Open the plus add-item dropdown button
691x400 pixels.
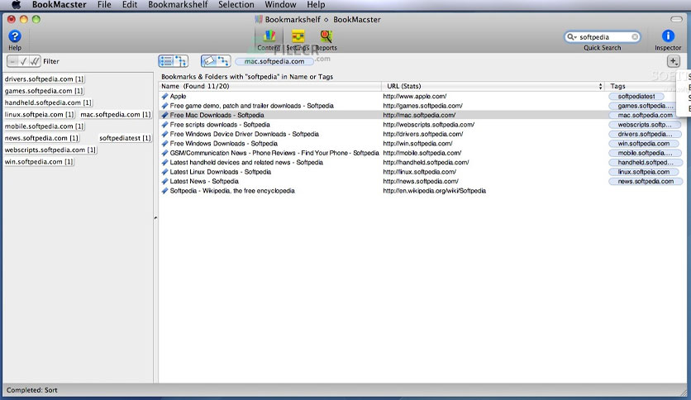click(x=674, y=61)
